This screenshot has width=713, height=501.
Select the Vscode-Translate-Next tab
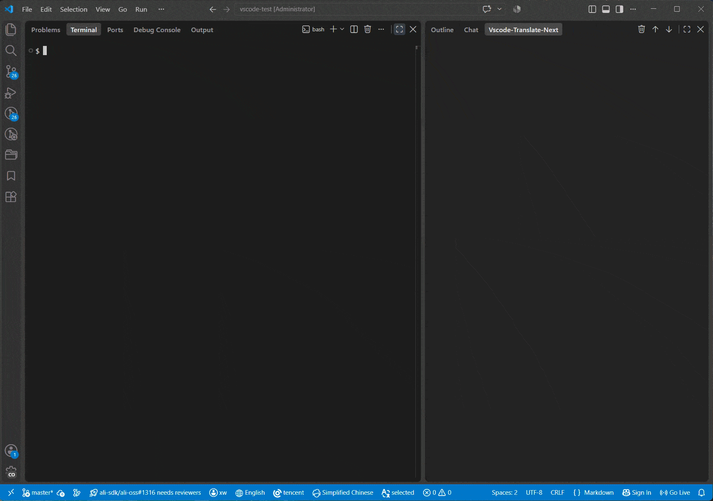(x=523, y=30)
